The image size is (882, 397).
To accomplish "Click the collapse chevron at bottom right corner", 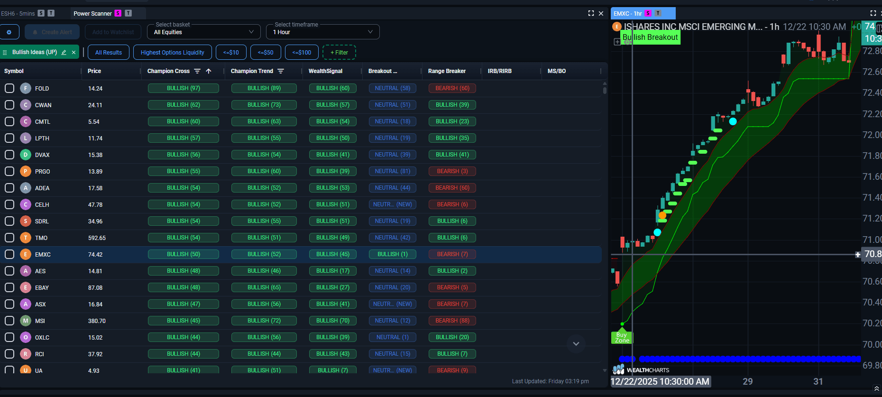I will 876,388.
